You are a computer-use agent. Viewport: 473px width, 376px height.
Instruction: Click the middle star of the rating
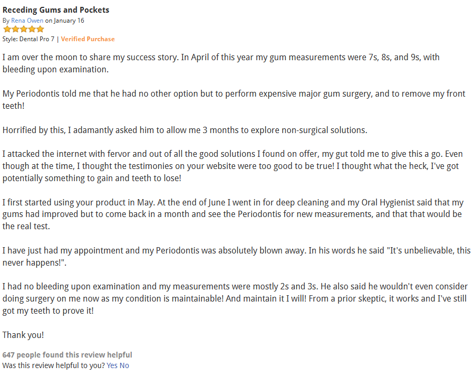tap(23, 30)
